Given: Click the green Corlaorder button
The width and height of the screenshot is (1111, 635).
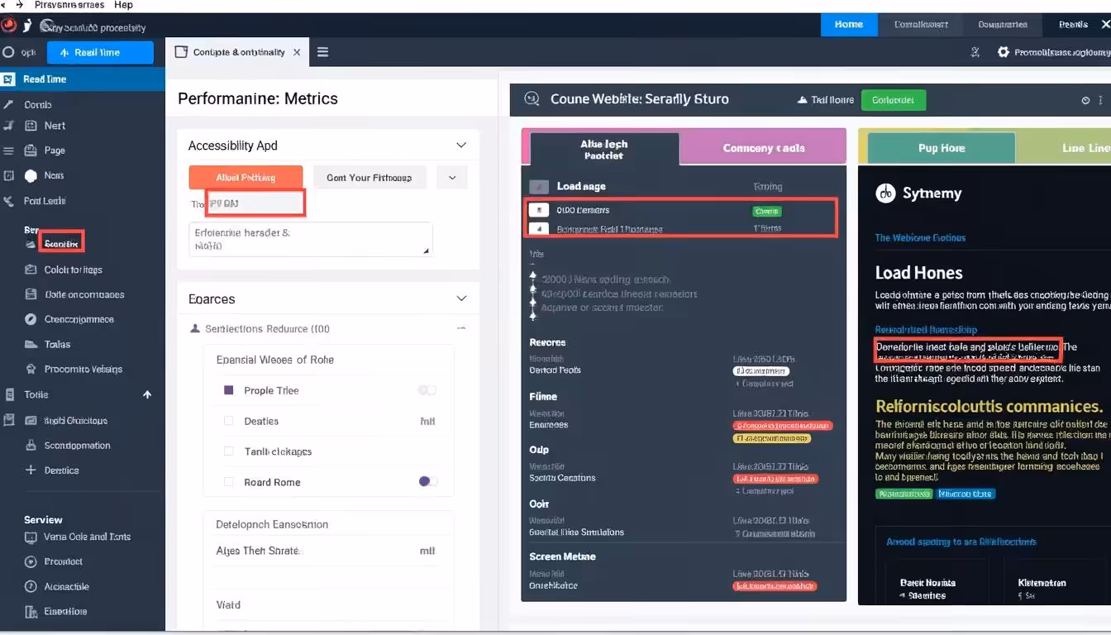Looking at the screenshot, I should (x=894, y=100).
